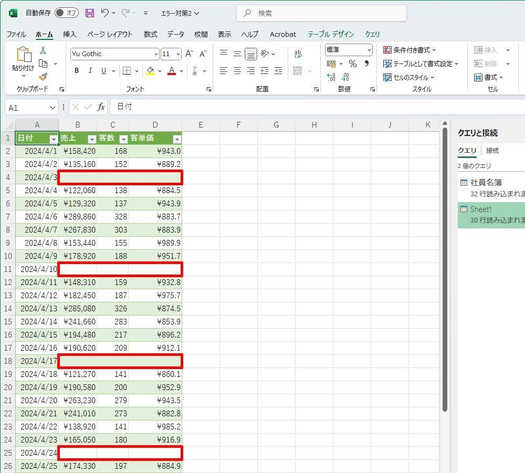Click the Cut scissors icon

(x=43, y=50)
